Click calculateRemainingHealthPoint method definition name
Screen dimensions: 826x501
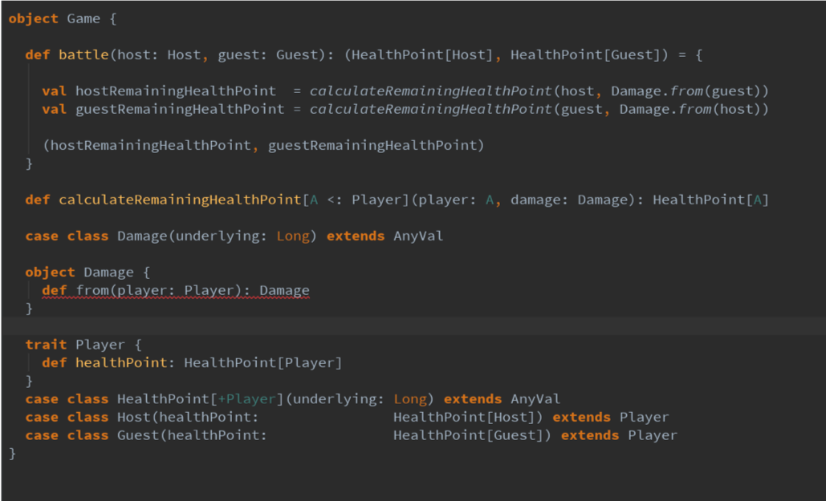180,200
